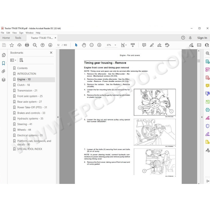The width and height of the screenshot is (210, 210).
Task: Open page thumbnails panel
Action: pos(4,55)
